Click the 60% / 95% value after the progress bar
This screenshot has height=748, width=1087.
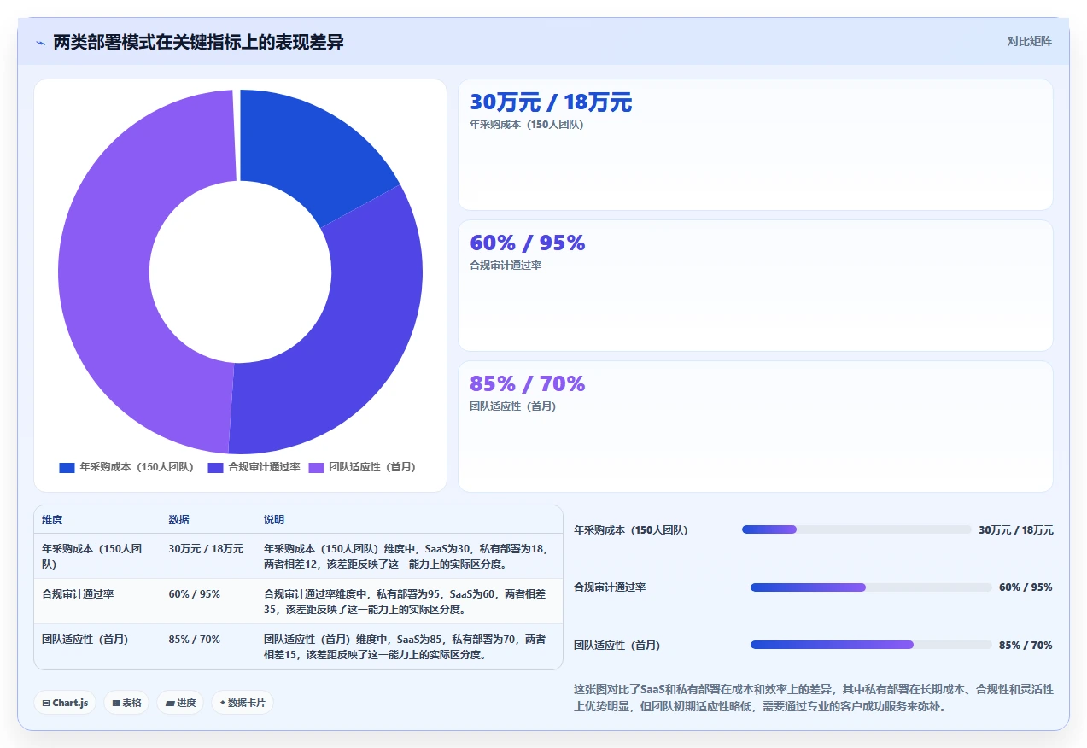(1026, 587)
